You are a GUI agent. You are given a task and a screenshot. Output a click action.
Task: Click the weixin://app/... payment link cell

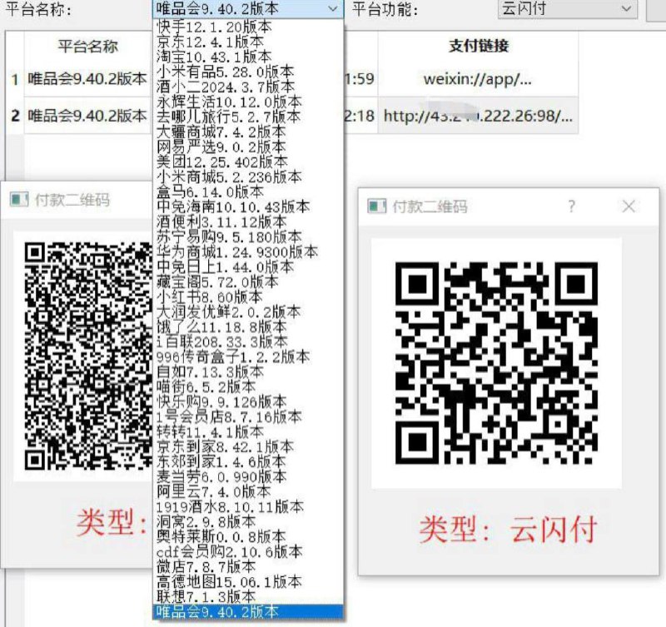point(478,79)
